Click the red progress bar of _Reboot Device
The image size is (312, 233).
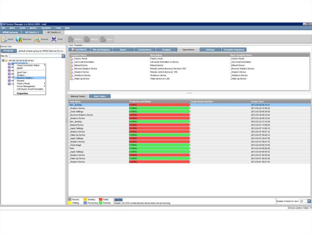159,125
